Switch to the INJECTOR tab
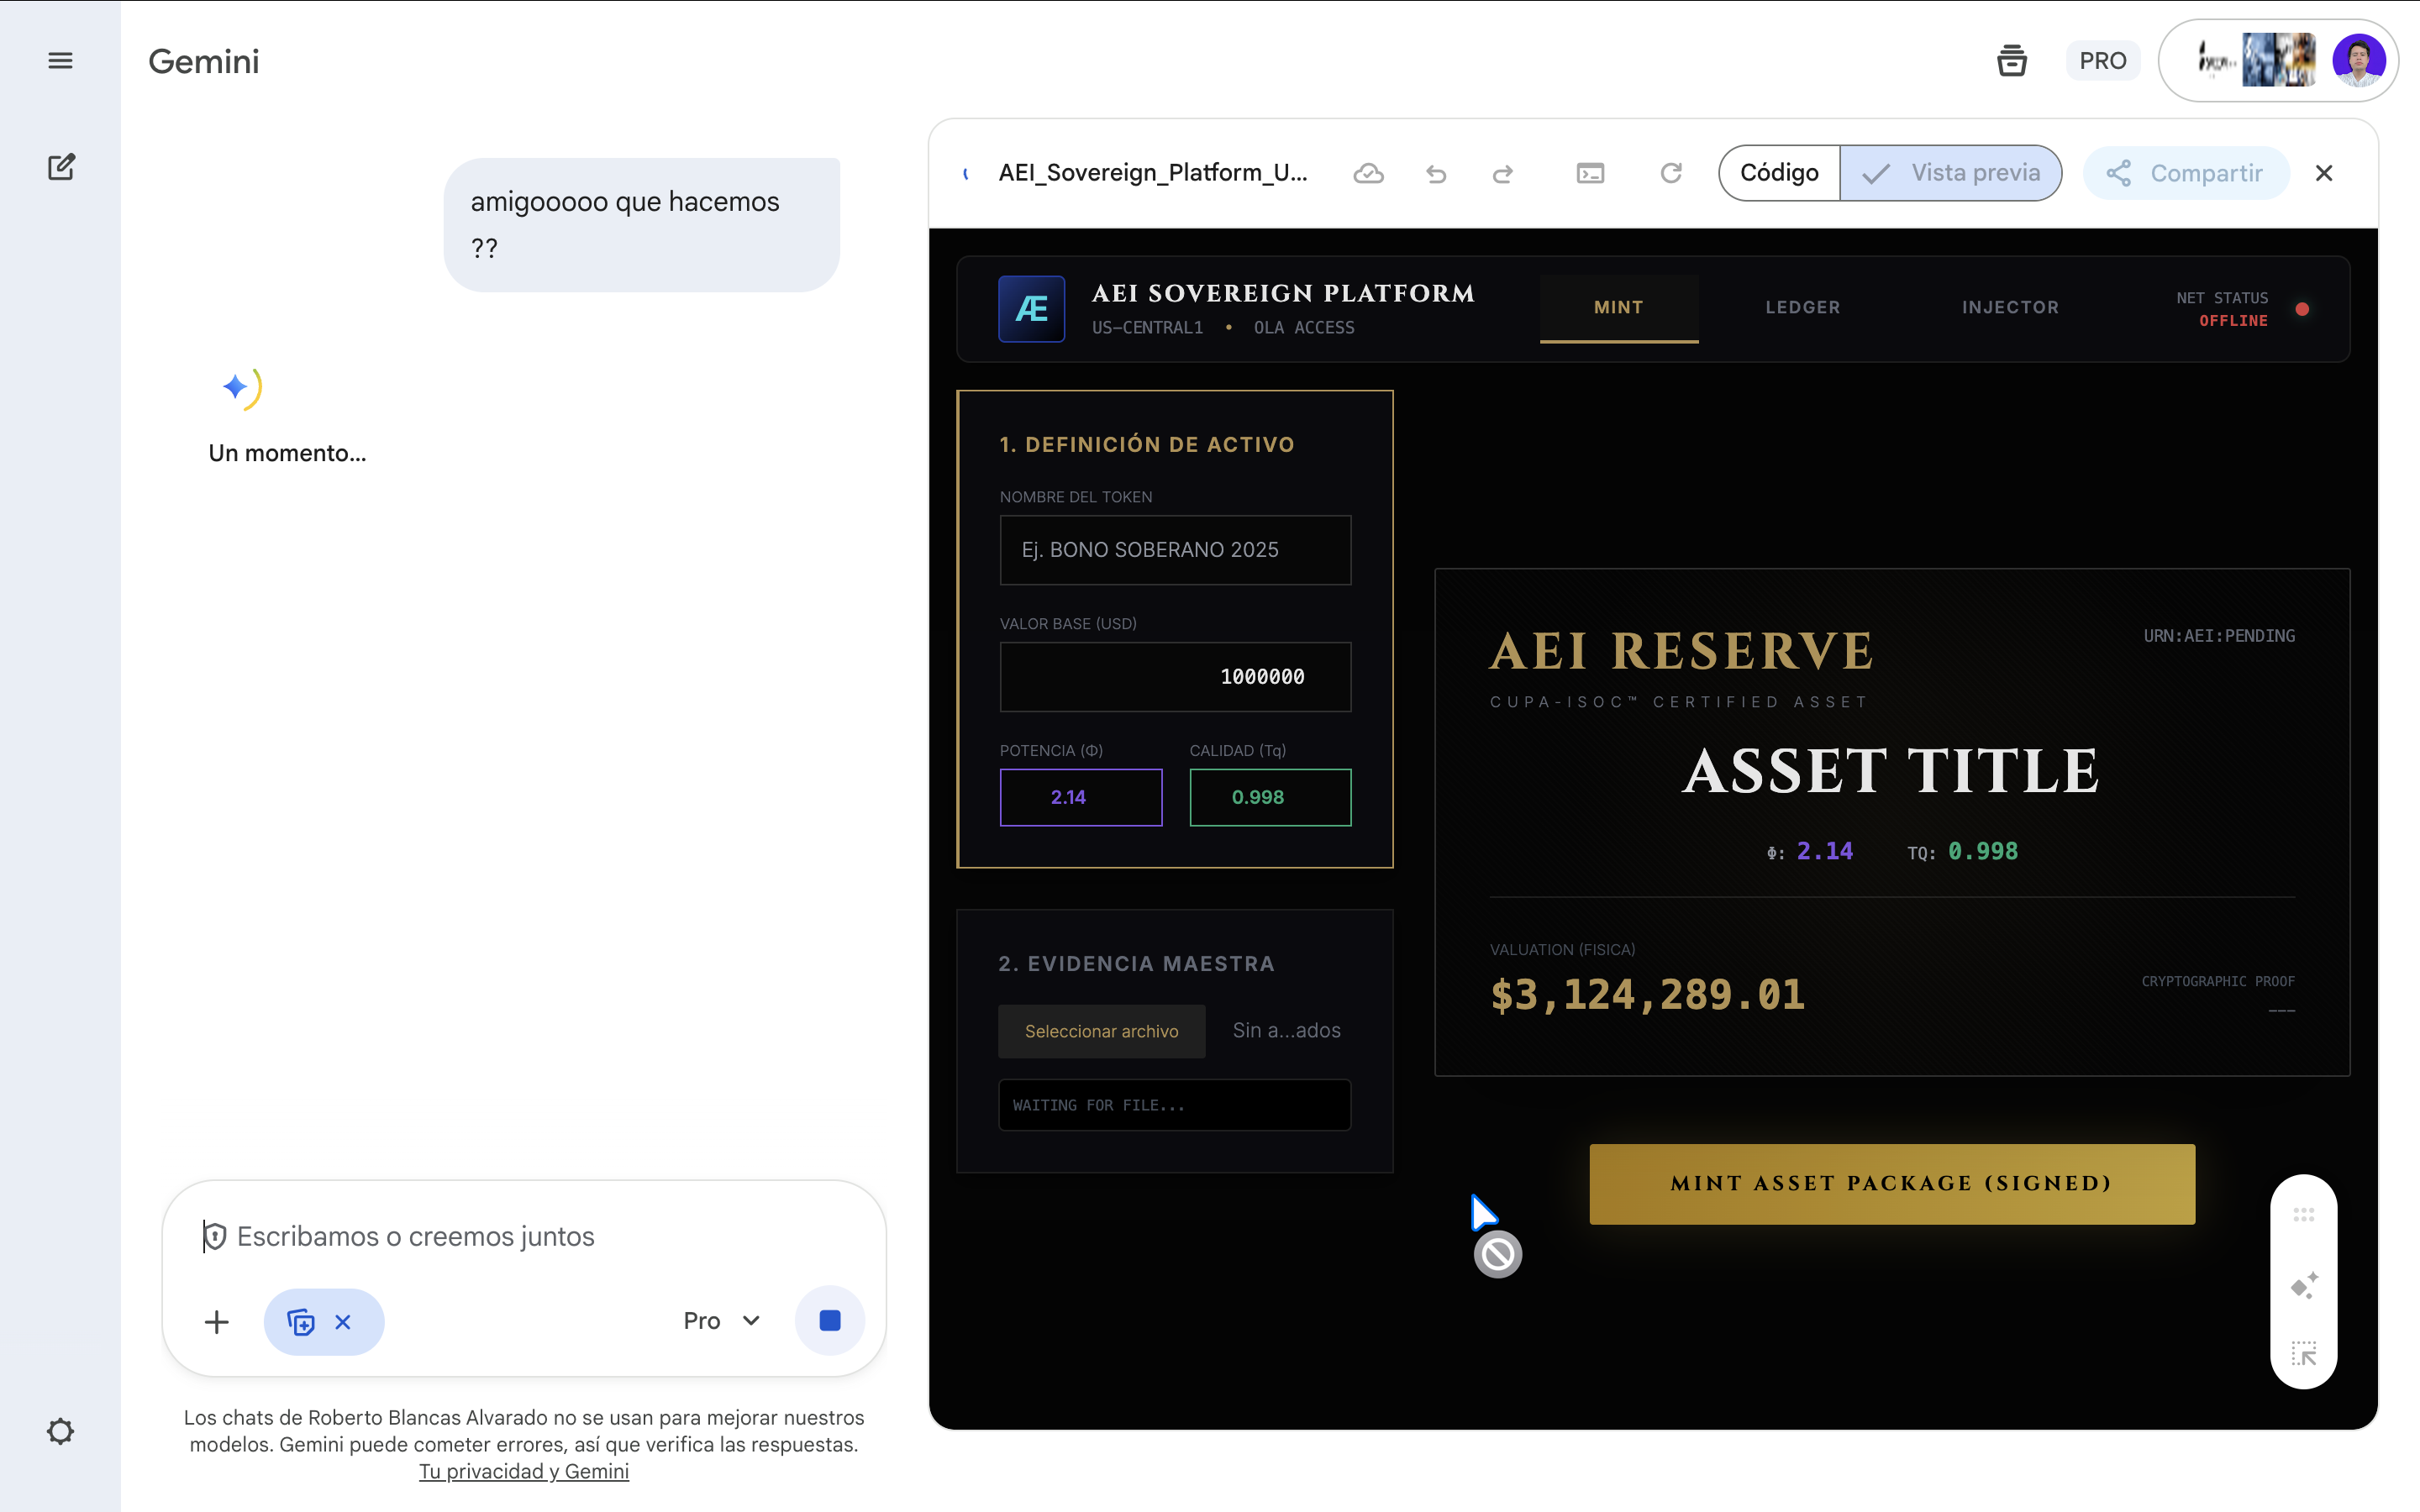2420x1512 pixels. pyautogui.click(x=2010, y=308)
